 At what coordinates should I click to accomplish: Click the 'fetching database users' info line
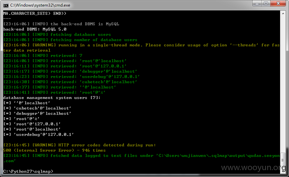[57, 35]
